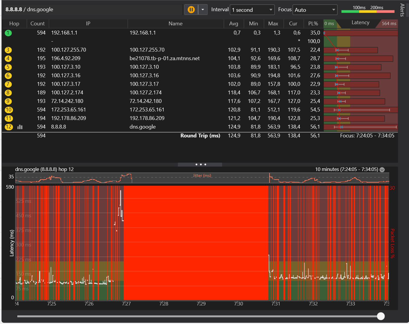Screen dimensions: 409x324
Task: Select the yellow hop 3 circle icon
Action: (x=8, y=50)
